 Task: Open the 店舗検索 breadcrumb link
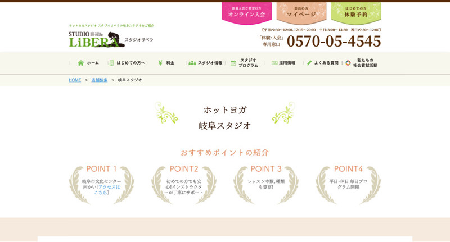click(x=100, y=80)
